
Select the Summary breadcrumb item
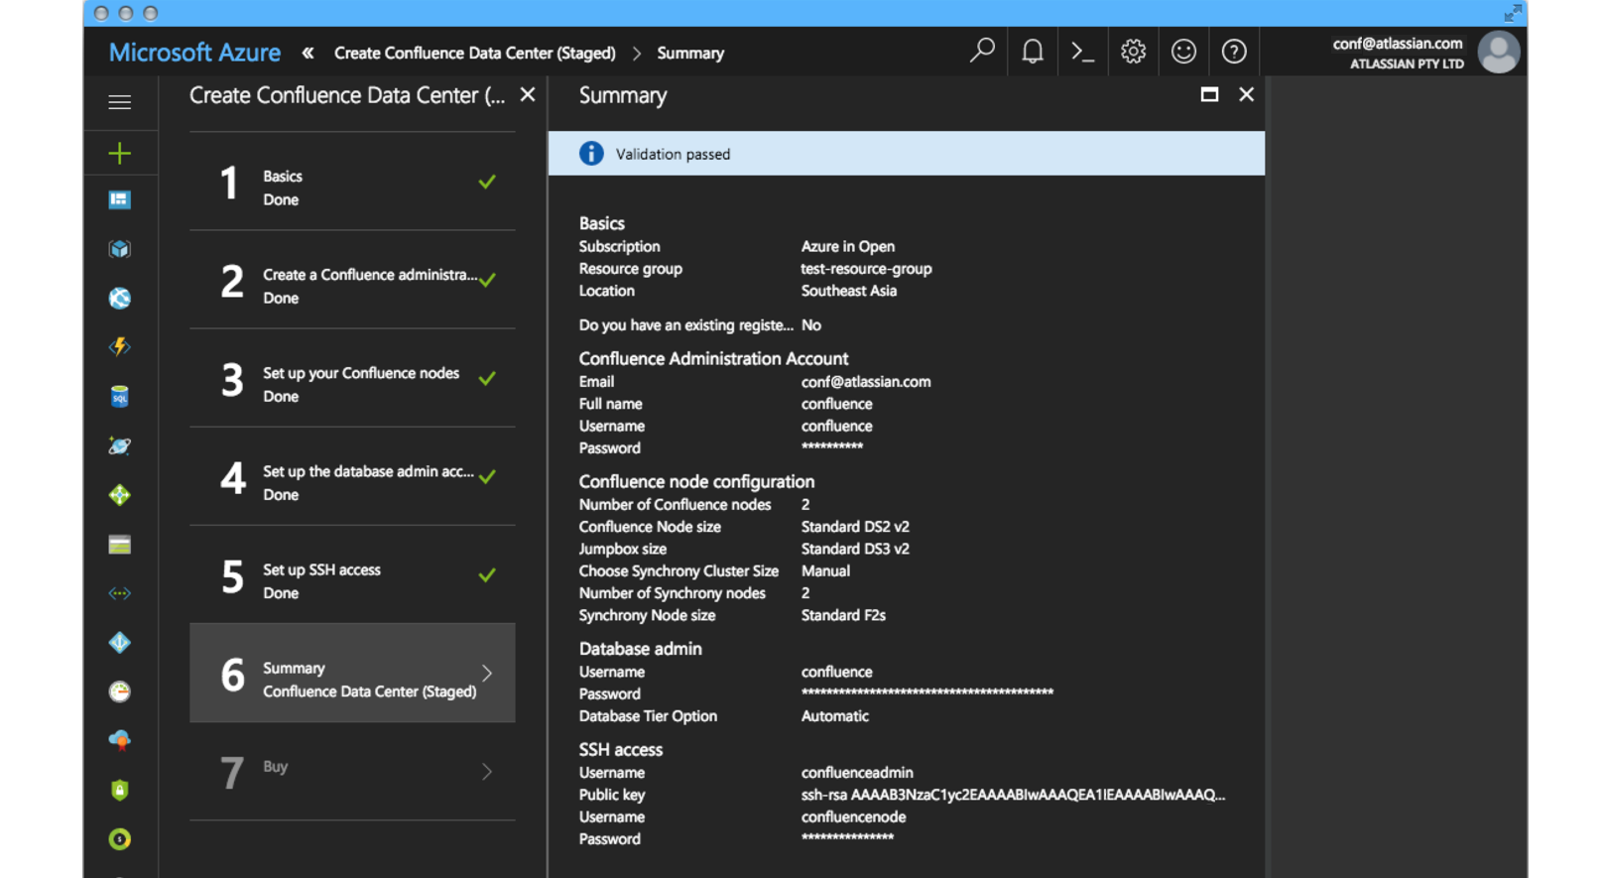pyautogui.click(x=690, y=54)
